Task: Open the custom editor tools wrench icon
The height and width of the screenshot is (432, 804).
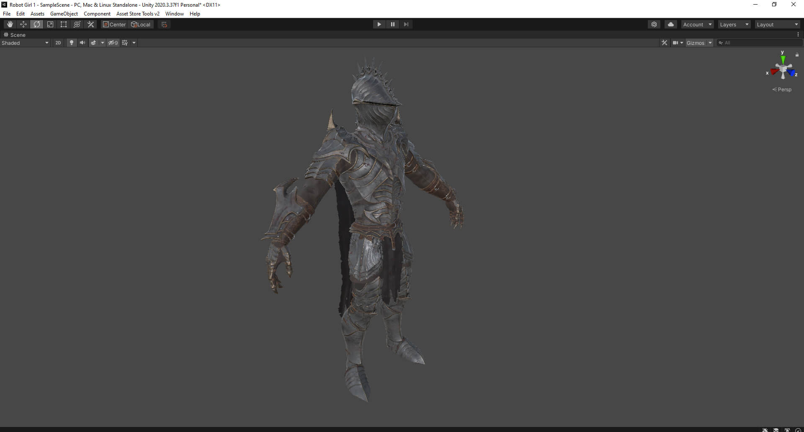Action: [x=90, y=24]
